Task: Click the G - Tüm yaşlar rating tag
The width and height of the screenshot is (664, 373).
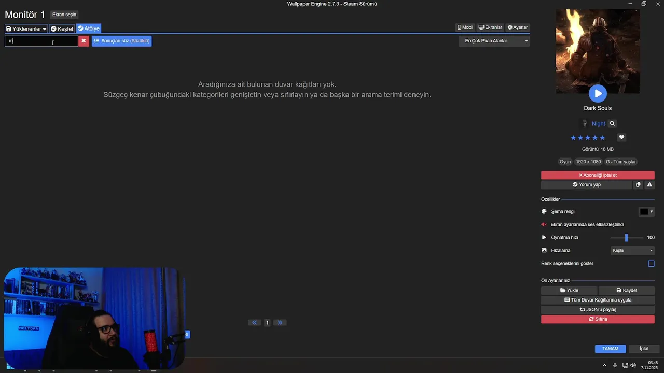Action: 620,162
